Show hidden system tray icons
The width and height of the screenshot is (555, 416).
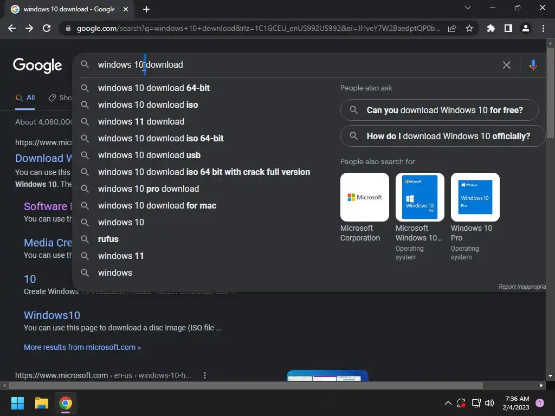point(448,403)
